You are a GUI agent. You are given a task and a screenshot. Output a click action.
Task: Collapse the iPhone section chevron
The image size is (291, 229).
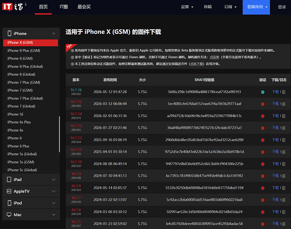[54, 33]
